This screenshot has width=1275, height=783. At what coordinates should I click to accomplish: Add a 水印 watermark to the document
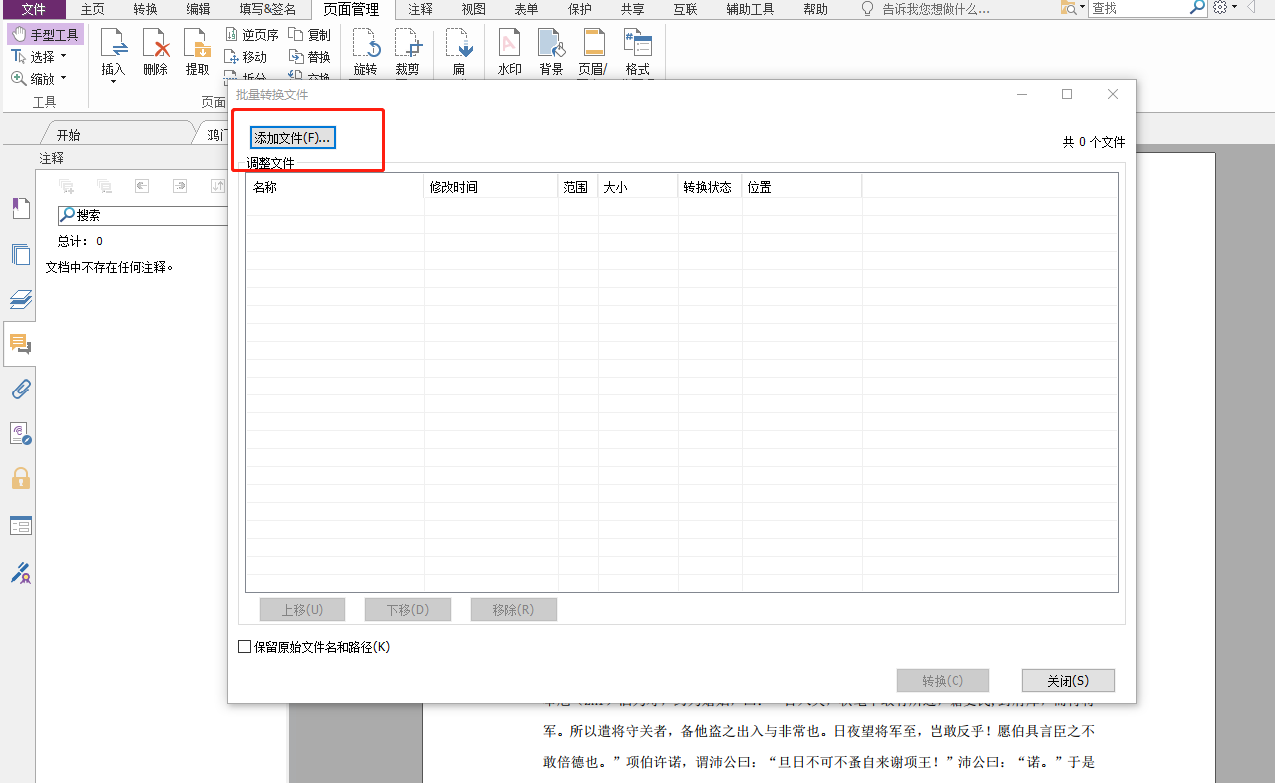coord(509,50)
